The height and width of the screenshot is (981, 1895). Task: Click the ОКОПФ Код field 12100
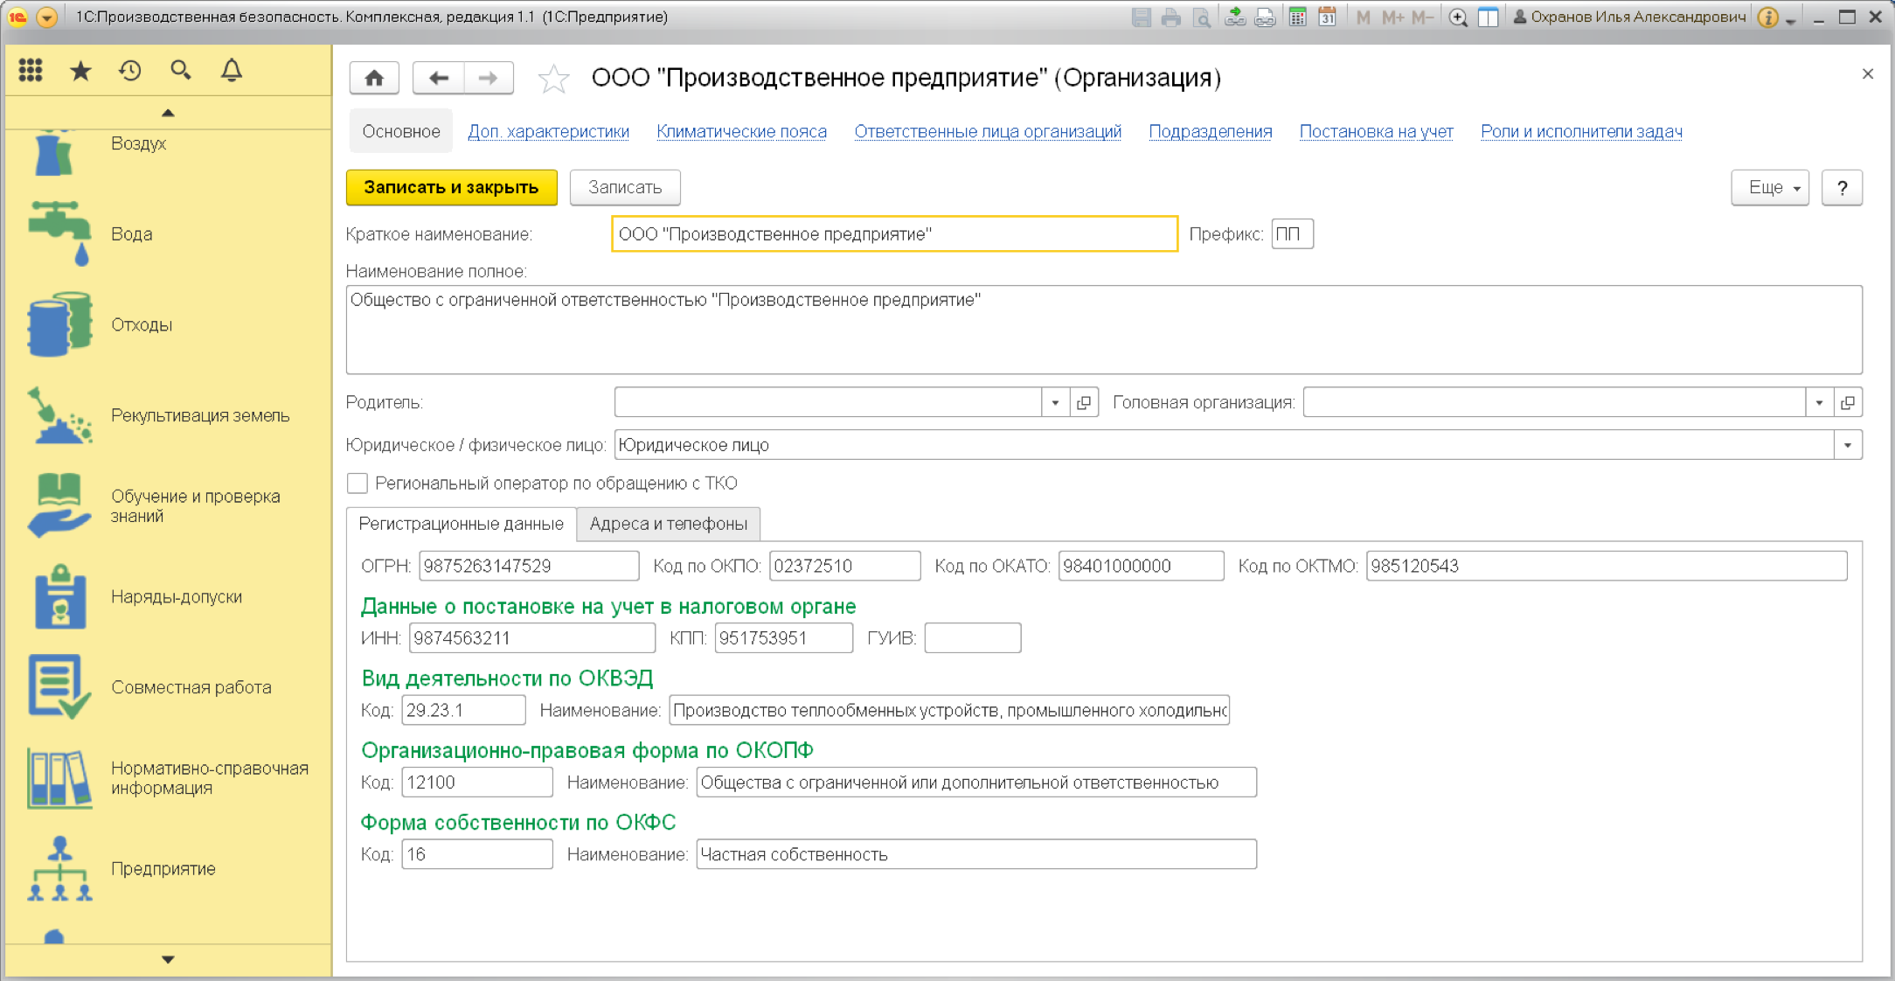coord(477,782)
